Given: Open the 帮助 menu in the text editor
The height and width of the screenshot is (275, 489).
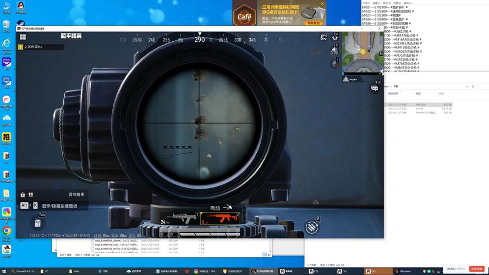Looking at the screenshot, I should 408,3.
